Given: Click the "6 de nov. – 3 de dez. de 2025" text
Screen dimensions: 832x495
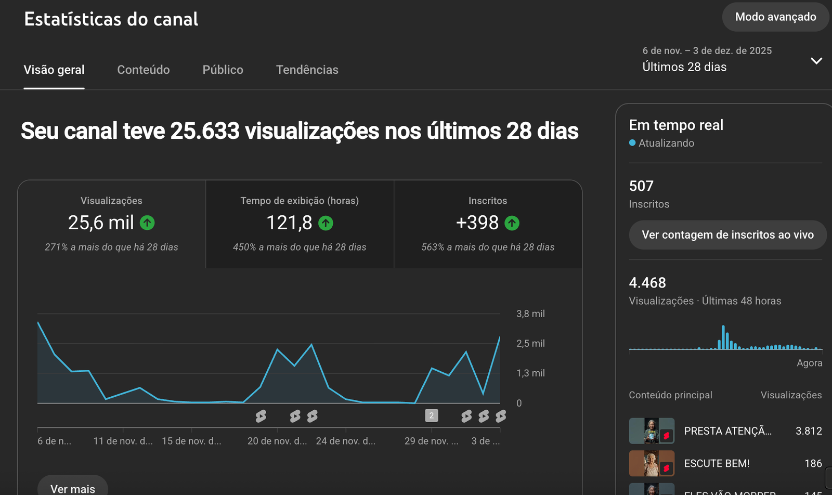Looking at the screenshot, I should 707,50.
